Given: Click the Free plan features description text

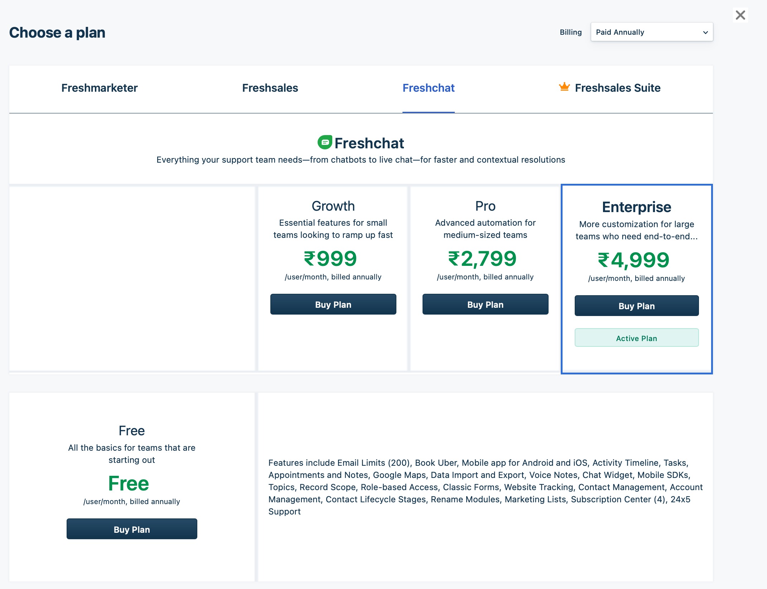Looking at the screenshot, I should tap(485, 487).
